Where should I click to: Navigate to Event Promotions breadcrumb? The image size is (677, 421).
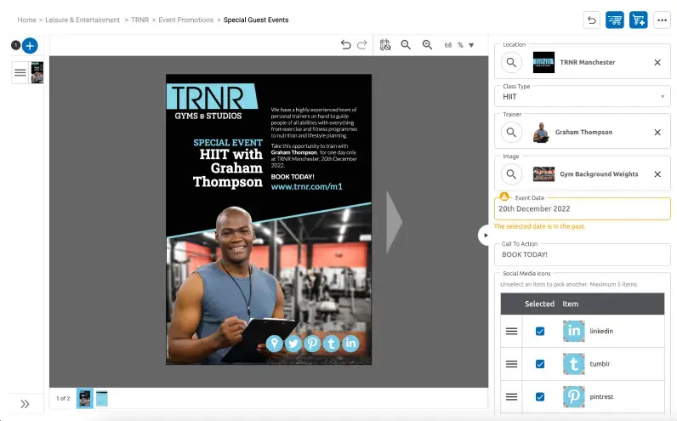click(x=185, y=20)
